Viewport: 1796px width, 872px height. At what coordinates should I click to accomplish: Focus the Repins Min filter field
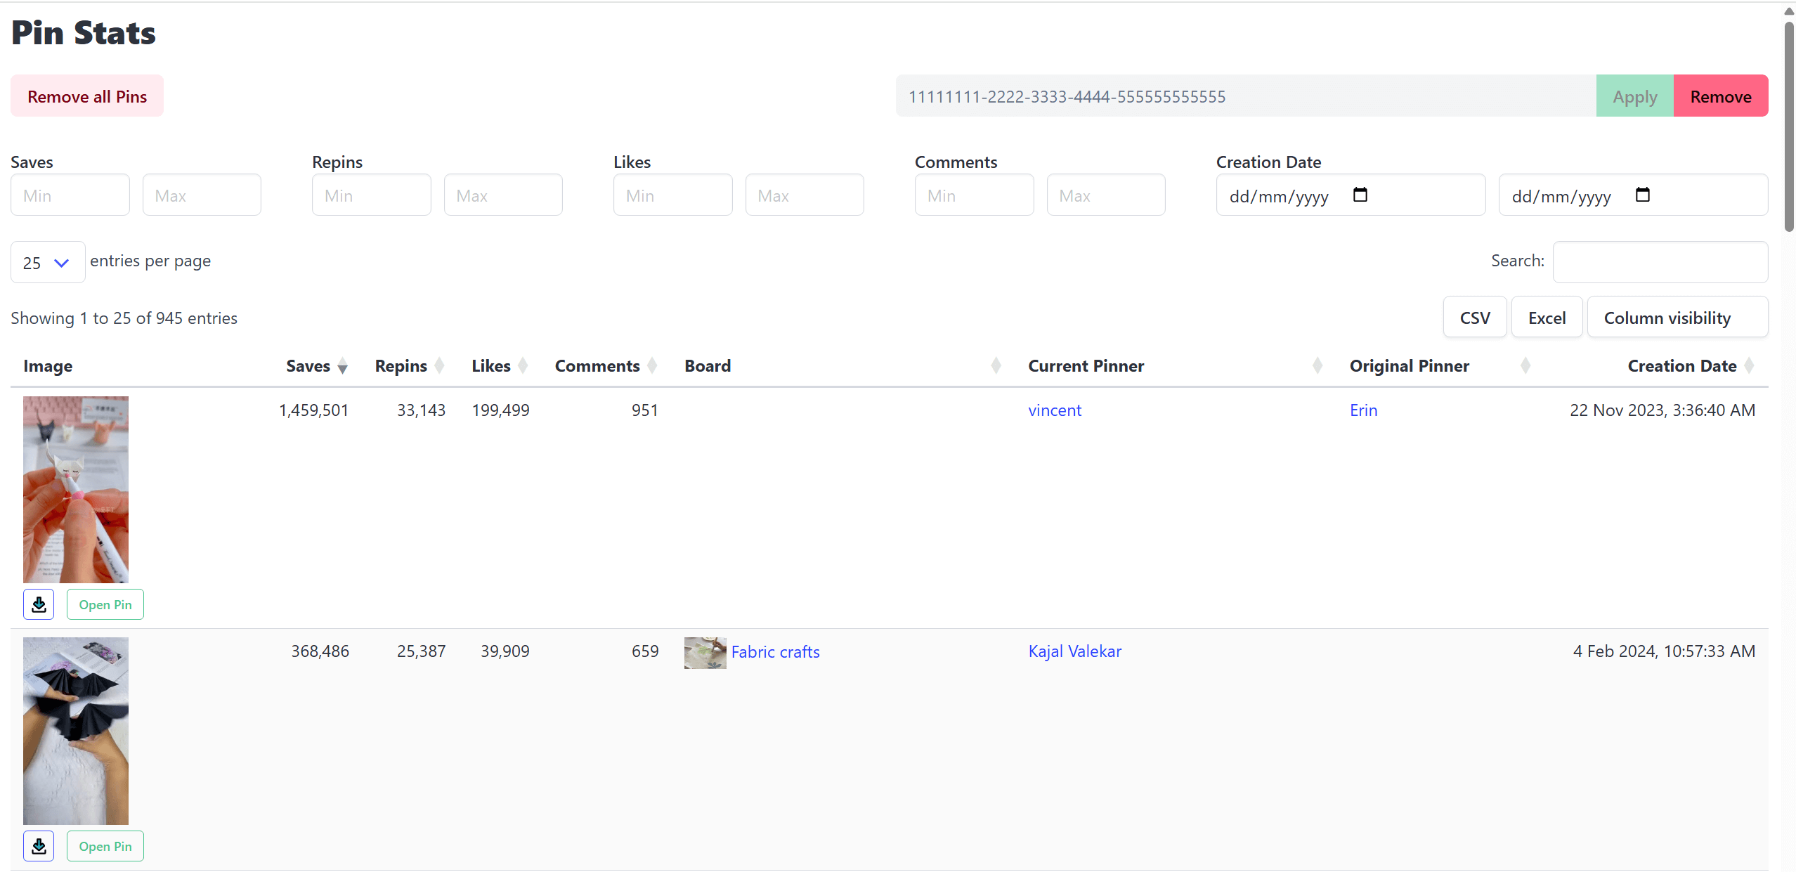[372, 195]
